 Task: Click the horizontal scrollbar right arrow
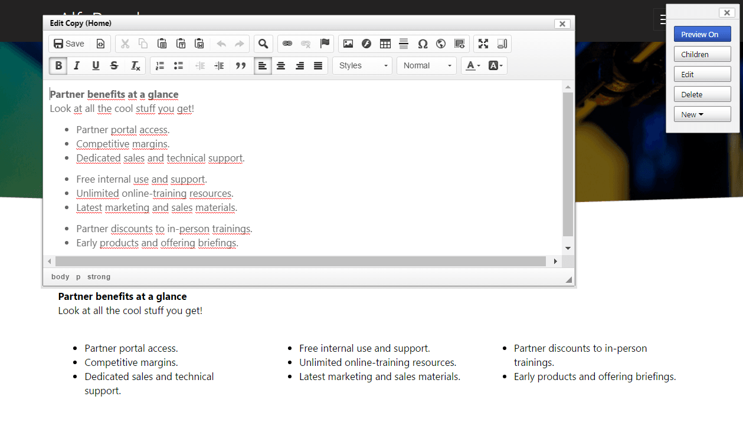click(x=555, y=261)
